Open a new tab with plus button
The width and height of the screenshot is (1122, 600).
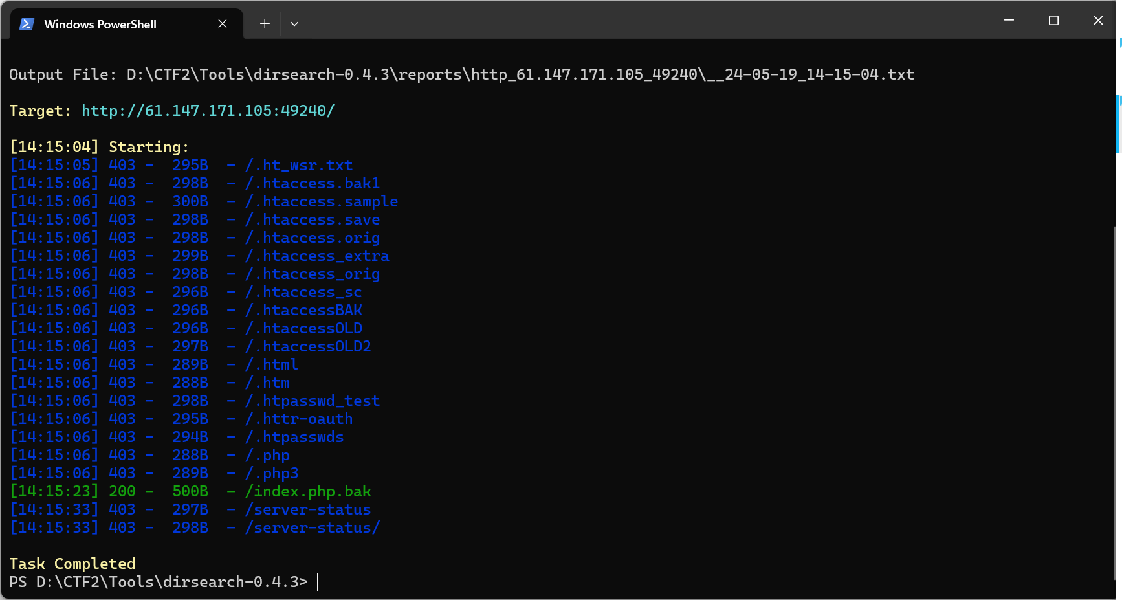[x=265, y=24]
